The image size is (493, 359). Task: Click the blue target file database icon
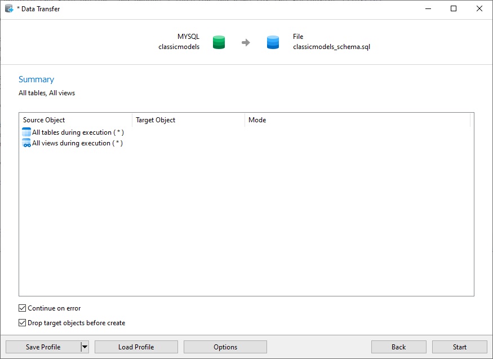[x=273, y=42]
